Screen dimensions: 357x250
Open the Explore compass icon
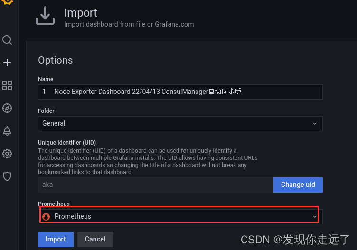click(7, 108)
